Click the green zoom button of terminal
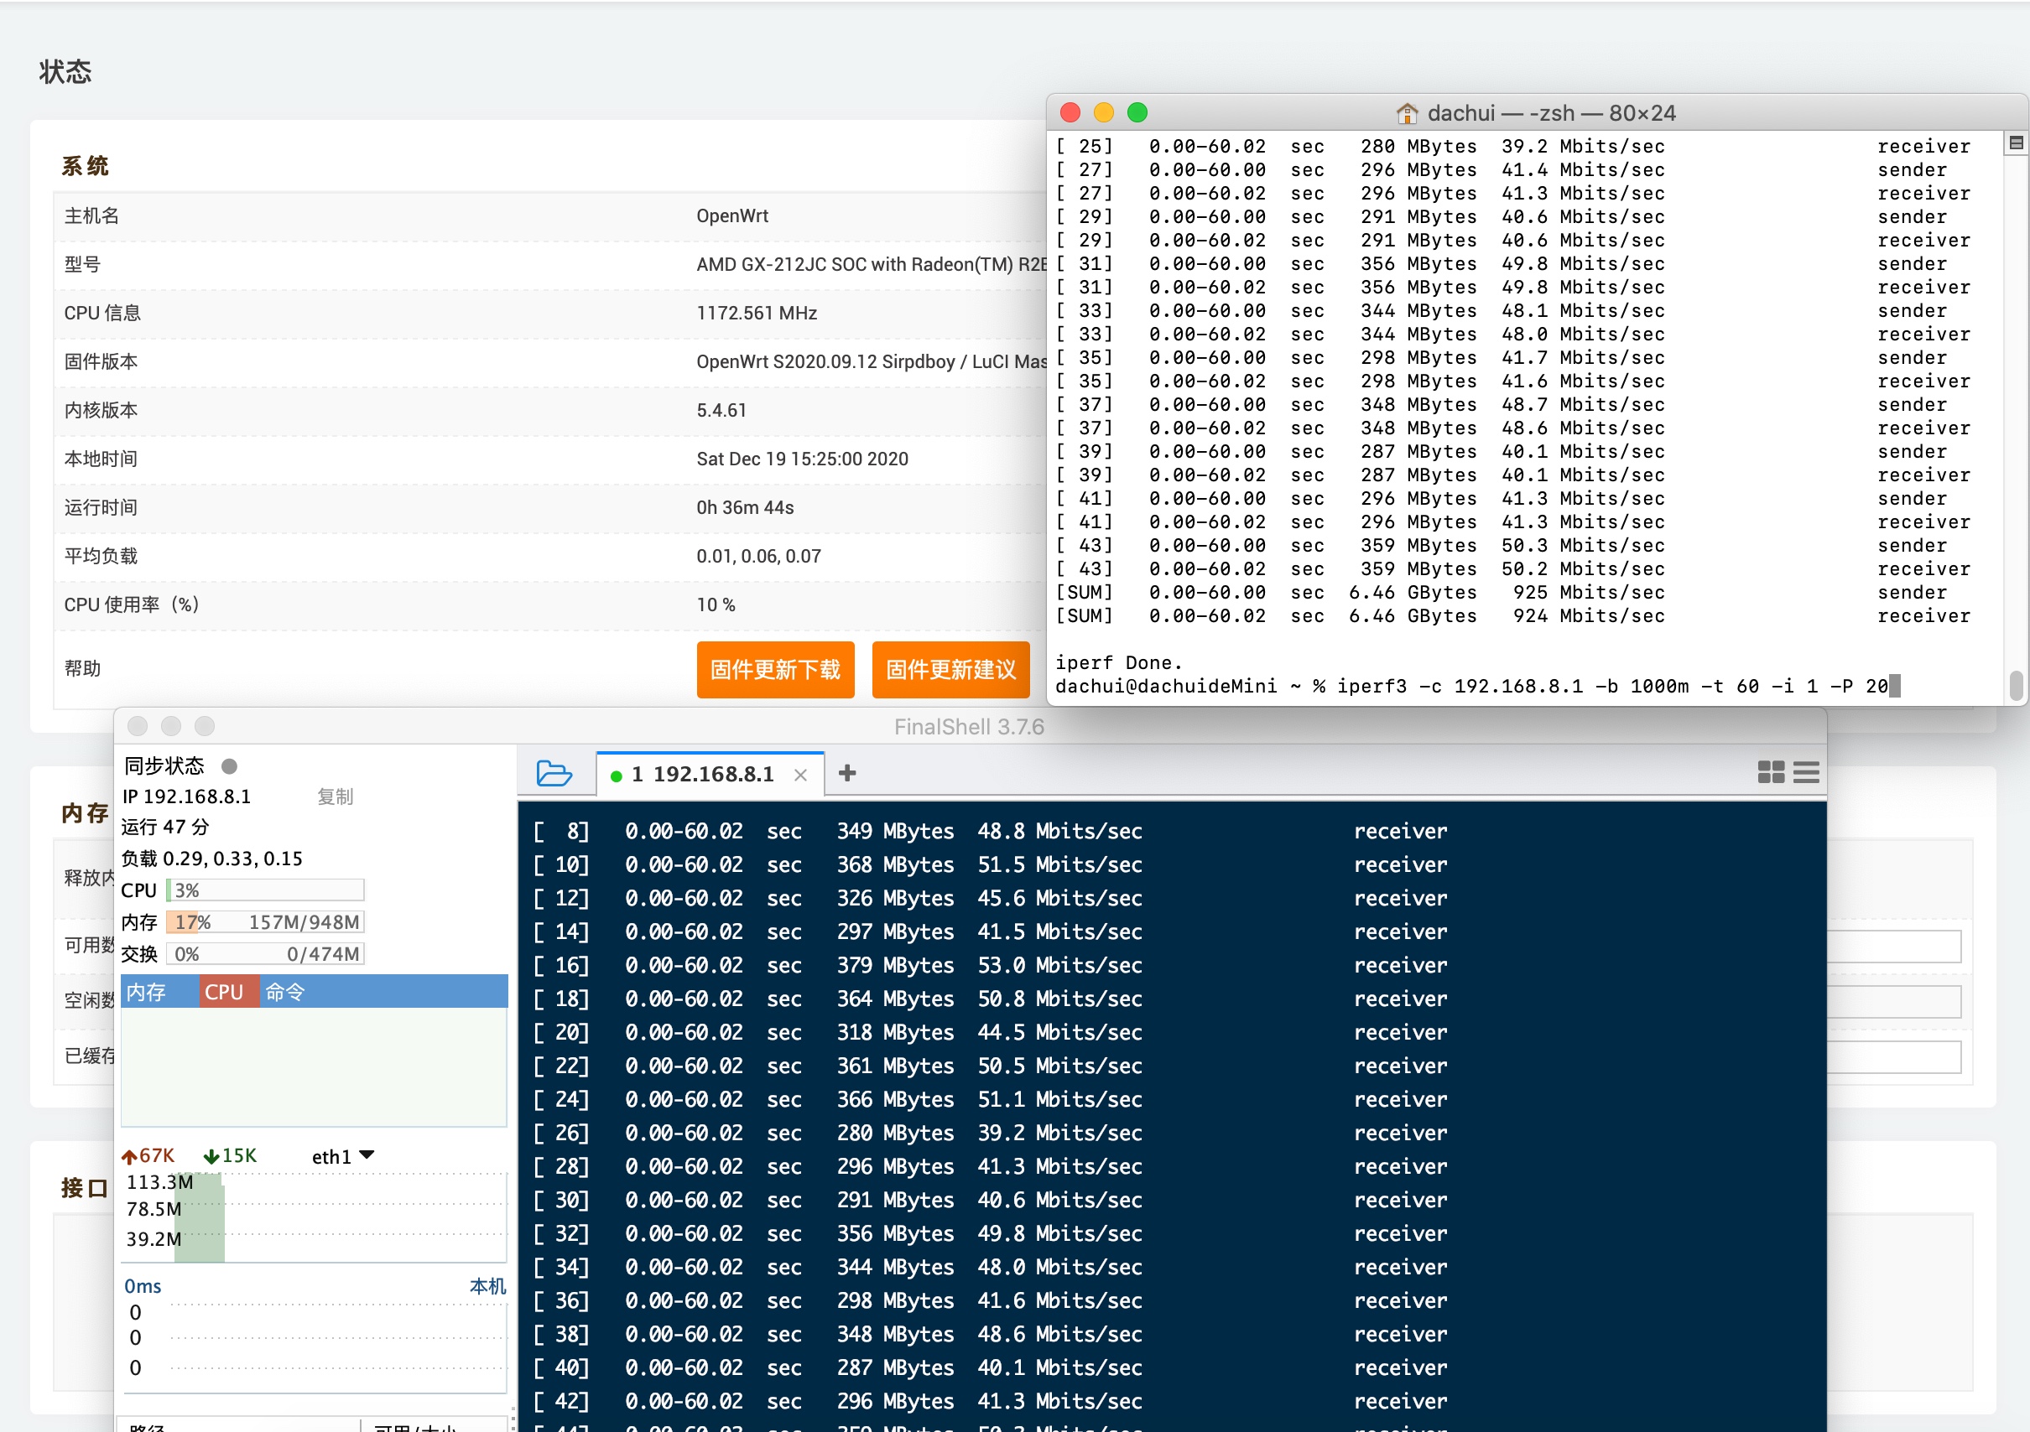 coord(1137,113)
